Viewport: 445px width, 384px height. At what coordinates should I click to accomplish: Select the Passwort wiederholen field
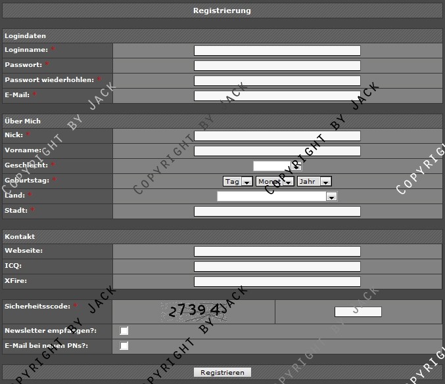point(277,81)
